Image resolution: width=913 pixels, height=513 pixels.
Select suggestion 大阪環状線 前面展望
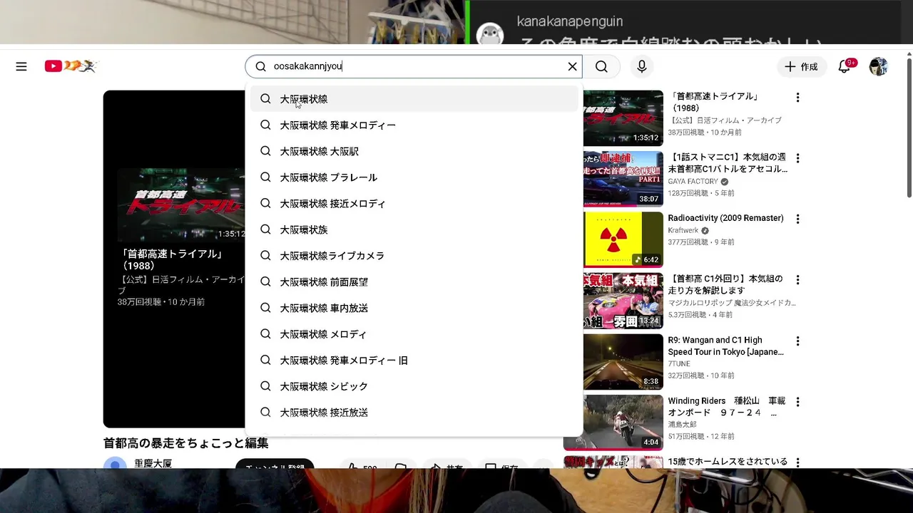pyautogui.click(x=414, y=281)
